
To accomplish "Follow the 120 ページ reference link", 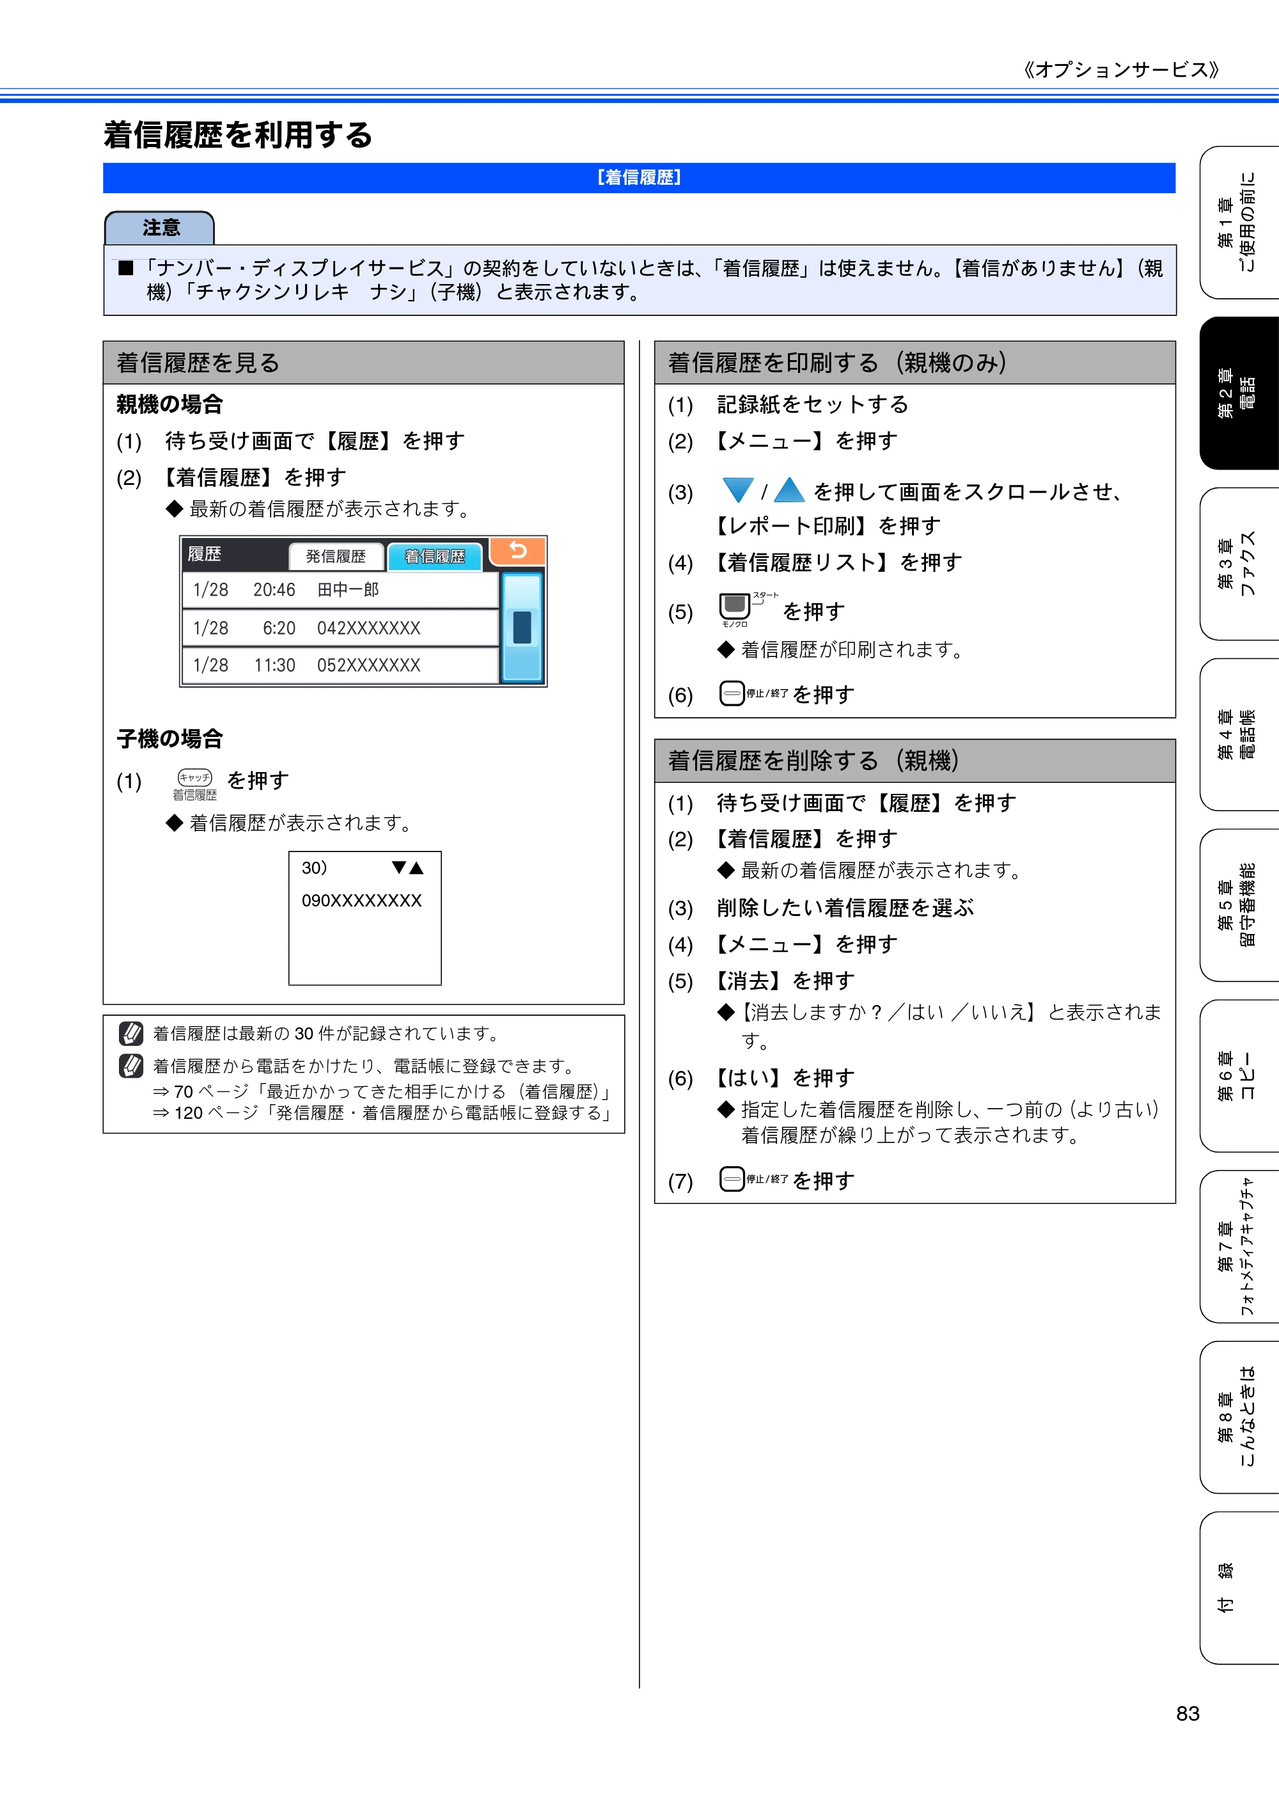I will [382, 1113].
